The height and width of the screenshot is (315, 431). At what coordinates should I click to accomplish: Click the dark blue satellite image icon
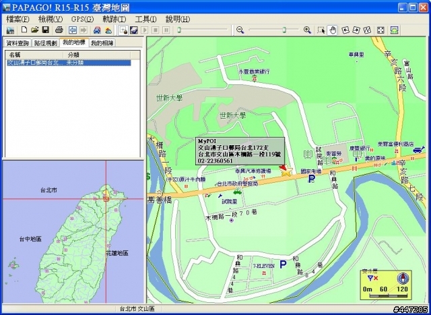[x=134, y=30]
